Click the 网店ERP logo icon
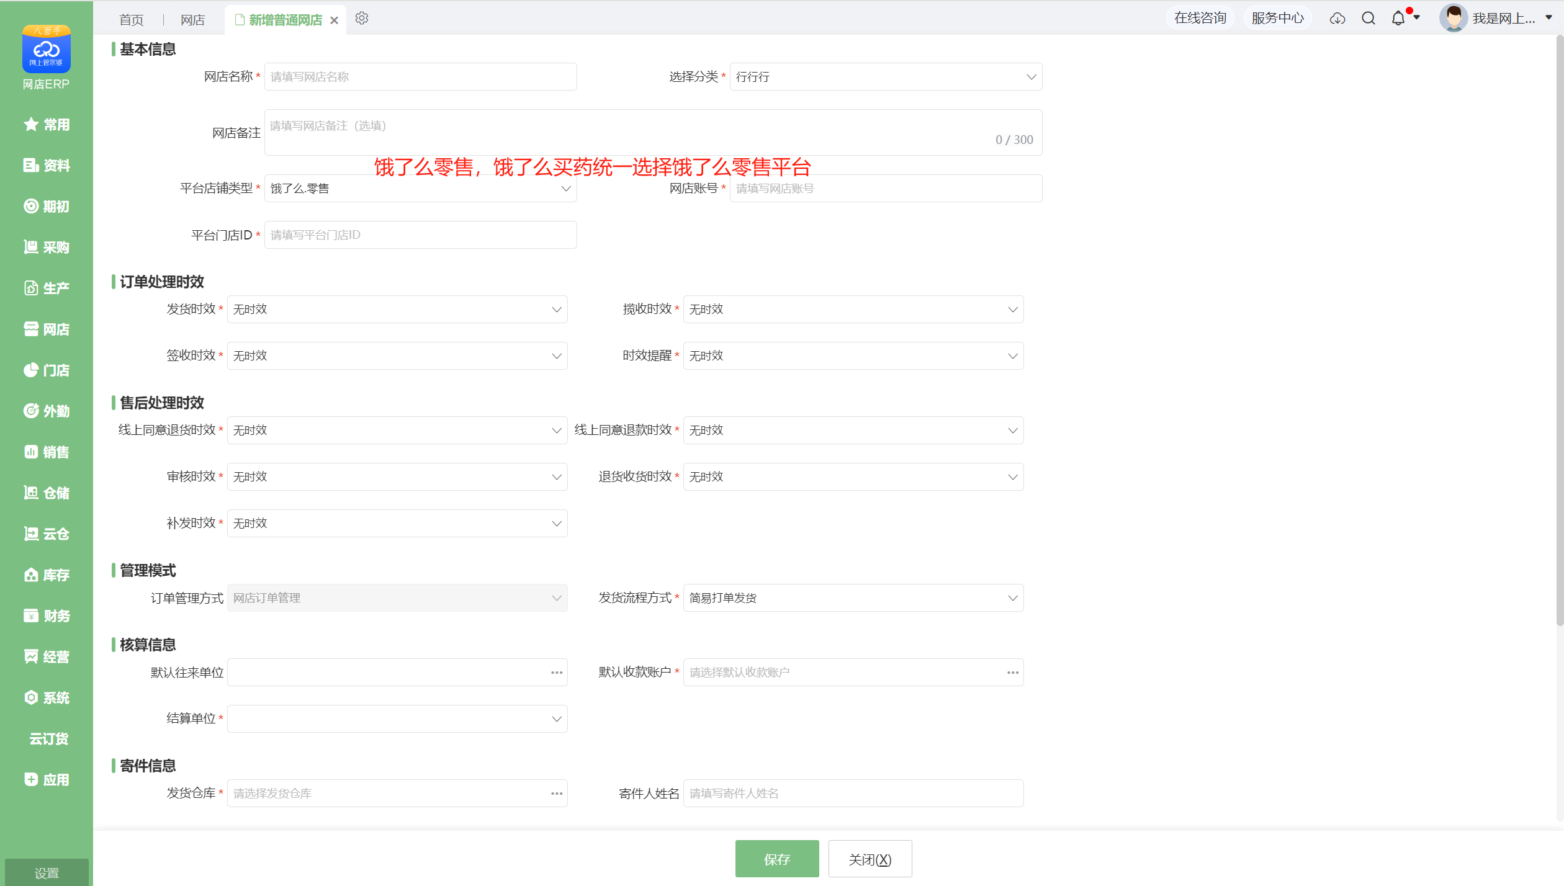1564x886 pixels. 47,49
